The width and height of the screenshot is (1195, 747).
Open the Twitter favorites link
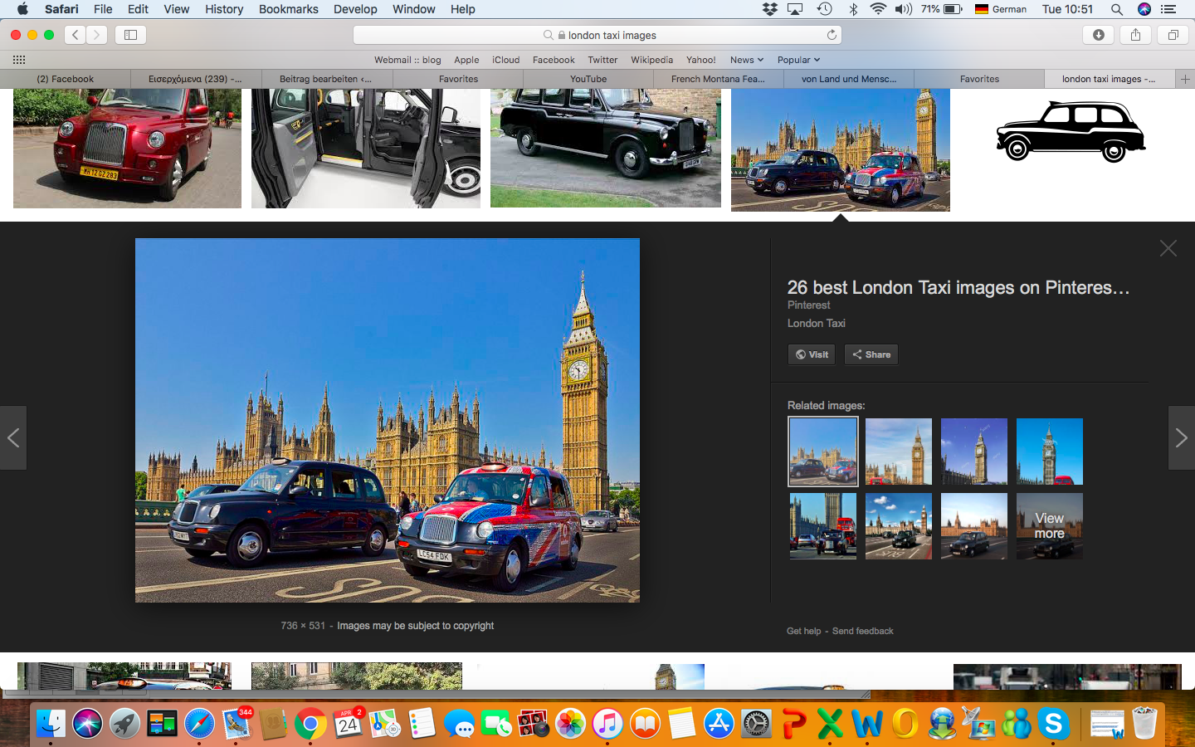click(602, 60)
